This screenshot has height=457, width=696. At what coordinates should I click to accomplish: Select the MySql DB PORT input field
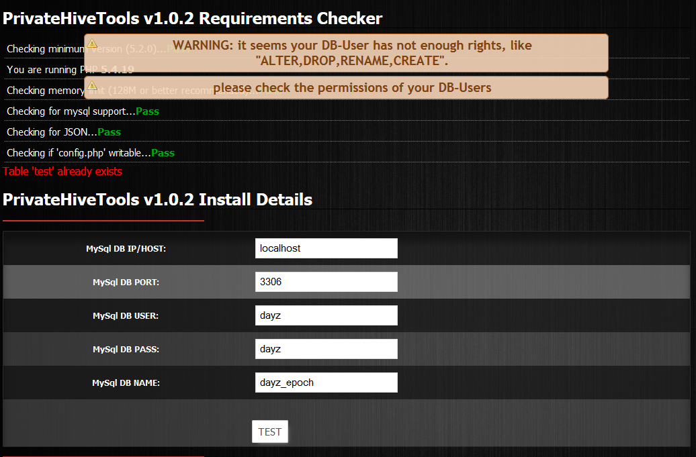pyautogui.click(x=327, y=282)
